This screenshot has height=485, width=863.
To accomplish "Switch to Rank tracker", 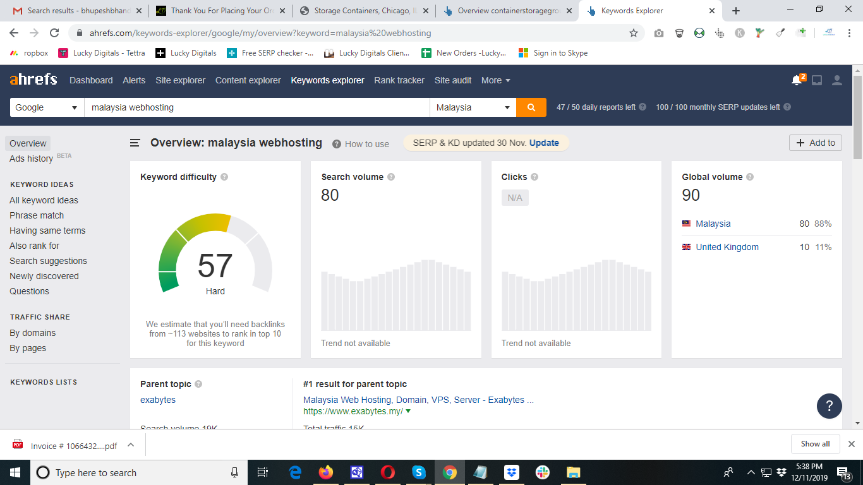I will pyautogui.click(x=399, y=80).
